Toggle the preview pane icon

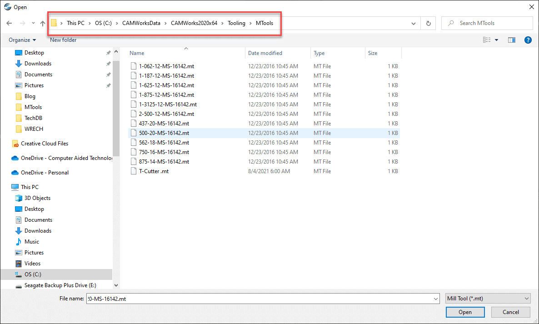(512, 40)
